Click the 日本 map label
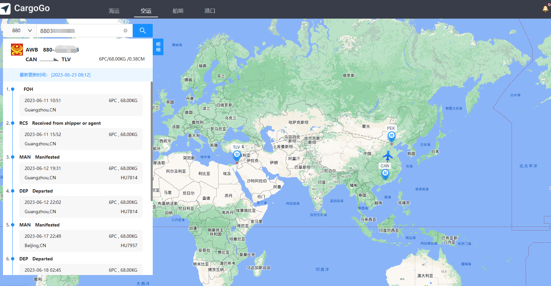 pos(435,152)
